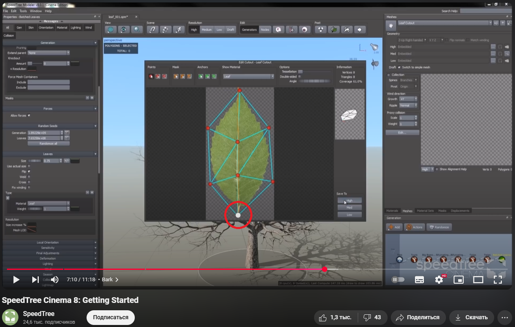Toggle the Use actual size checkbox
The image size is (515, 327).
click(x=29, y=166)
